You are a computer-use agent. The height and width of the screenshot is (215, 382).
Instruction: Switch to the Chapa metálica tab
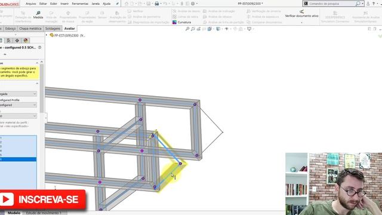click(x=30, y=29)
